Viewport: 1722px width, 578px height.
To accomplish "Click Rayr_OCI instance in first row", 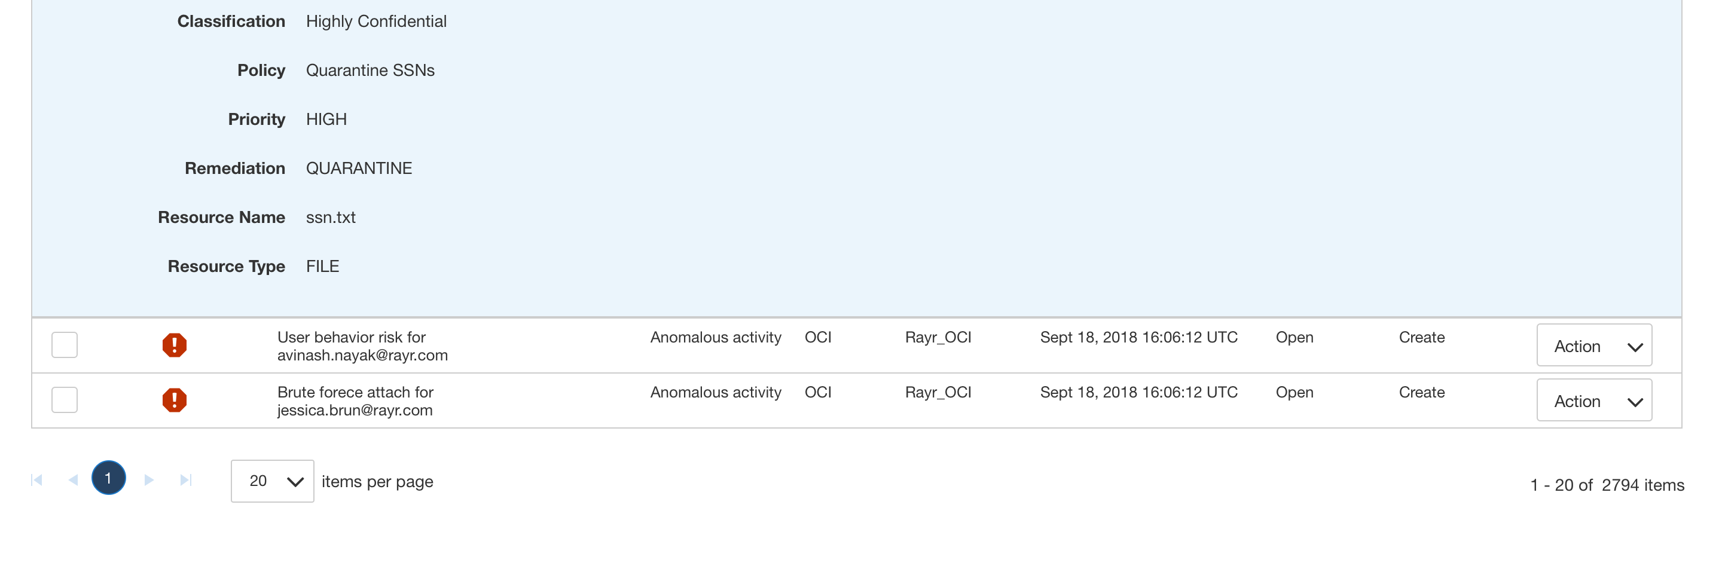I will pyautogui.click(x=938, y=337).
